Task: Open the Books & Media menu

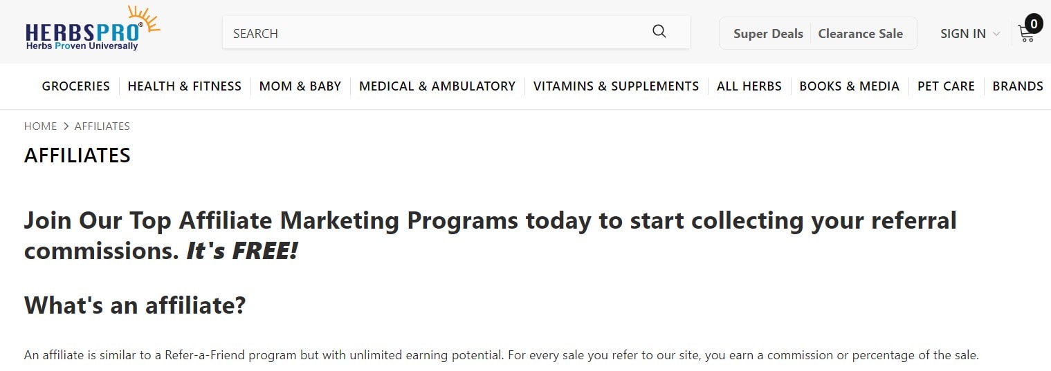Action: coord(849,86)
